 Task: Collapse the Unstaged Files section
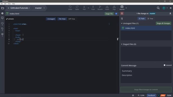122,23
